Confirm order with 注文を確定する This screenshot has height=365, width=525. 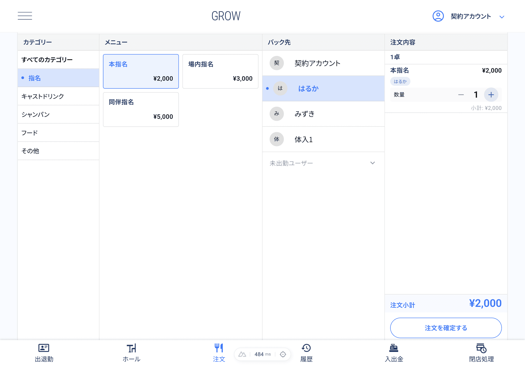tap(446, 328)
